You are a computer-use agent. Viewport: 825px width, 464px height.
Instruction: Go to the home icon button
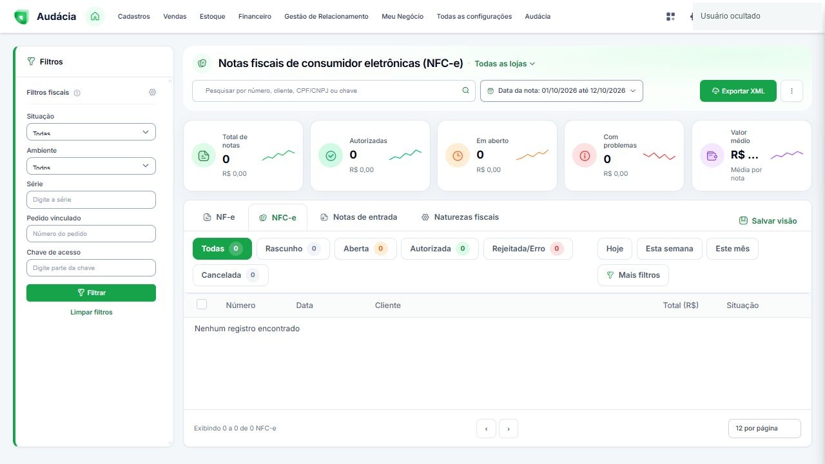pyautogui.click(x=95, y=17)
